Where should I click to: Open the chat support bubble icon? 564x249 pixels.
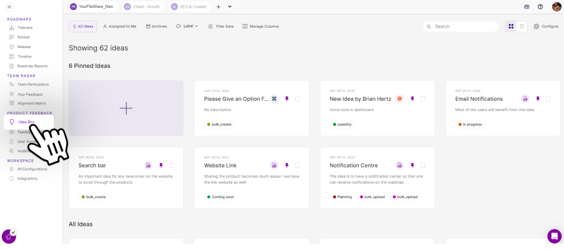tap(554, 236)
